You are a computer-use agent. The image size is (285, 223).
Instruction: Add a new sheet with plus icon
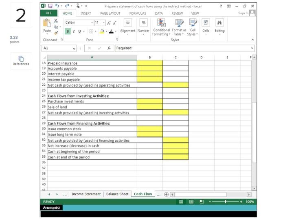(x=166, y=194)
